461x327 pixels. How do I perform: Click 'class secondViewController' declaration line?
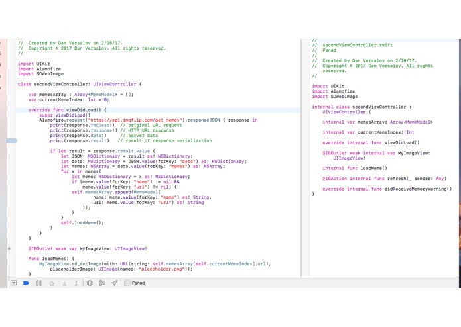(80, 84)
